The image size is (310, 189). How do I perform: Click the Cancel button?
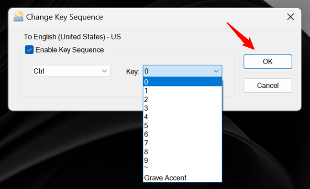tap(268, 85)
